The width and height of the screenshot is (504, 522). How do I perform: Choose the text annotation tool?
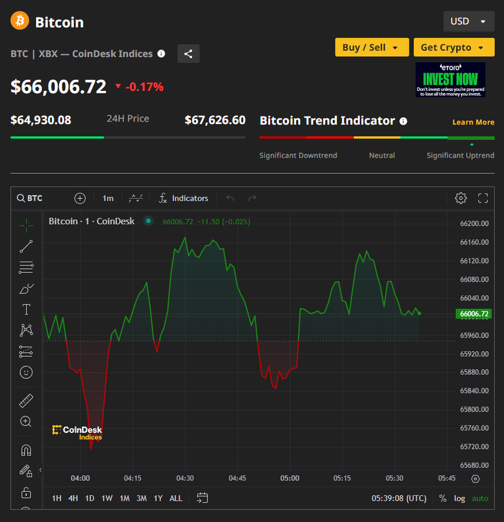(x=26, y=310)
